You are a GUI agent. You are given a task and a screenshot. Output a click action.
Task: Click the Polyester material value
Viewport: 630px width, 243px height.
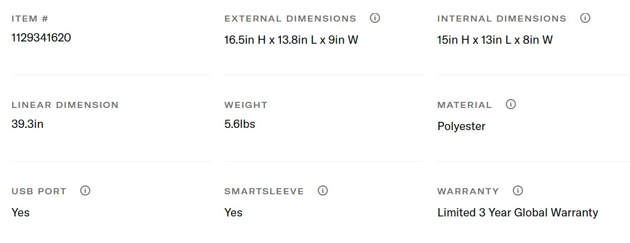(x=461, y=126)
